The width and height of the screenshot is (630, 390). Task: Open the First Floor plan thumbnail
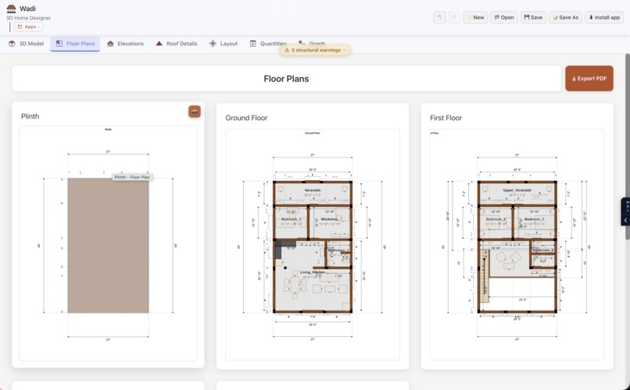(517, 244)
